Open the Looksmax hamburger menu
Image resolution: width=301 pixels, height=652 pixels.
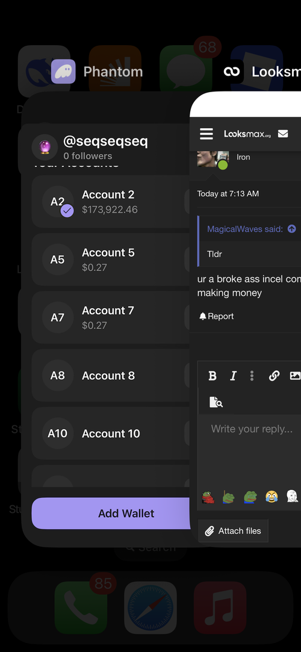[206, 134]
